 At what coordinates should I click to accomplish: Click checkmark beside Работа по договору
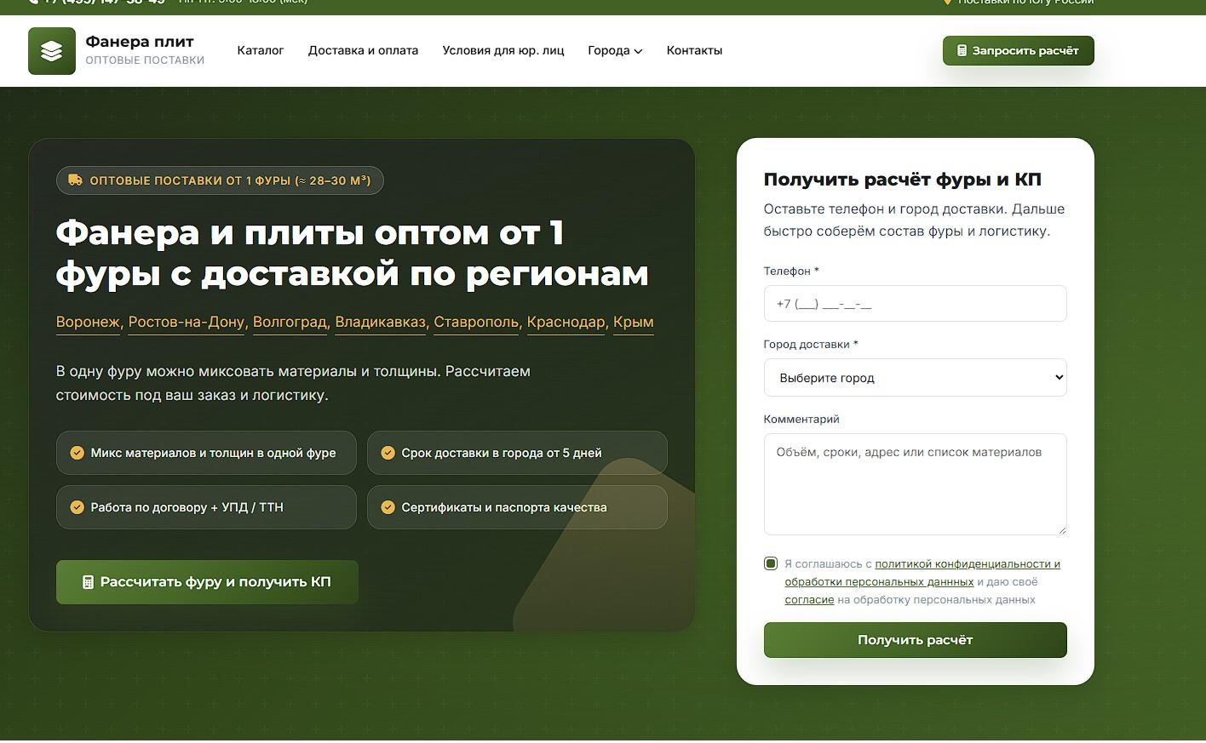click(x=78, y=506)
